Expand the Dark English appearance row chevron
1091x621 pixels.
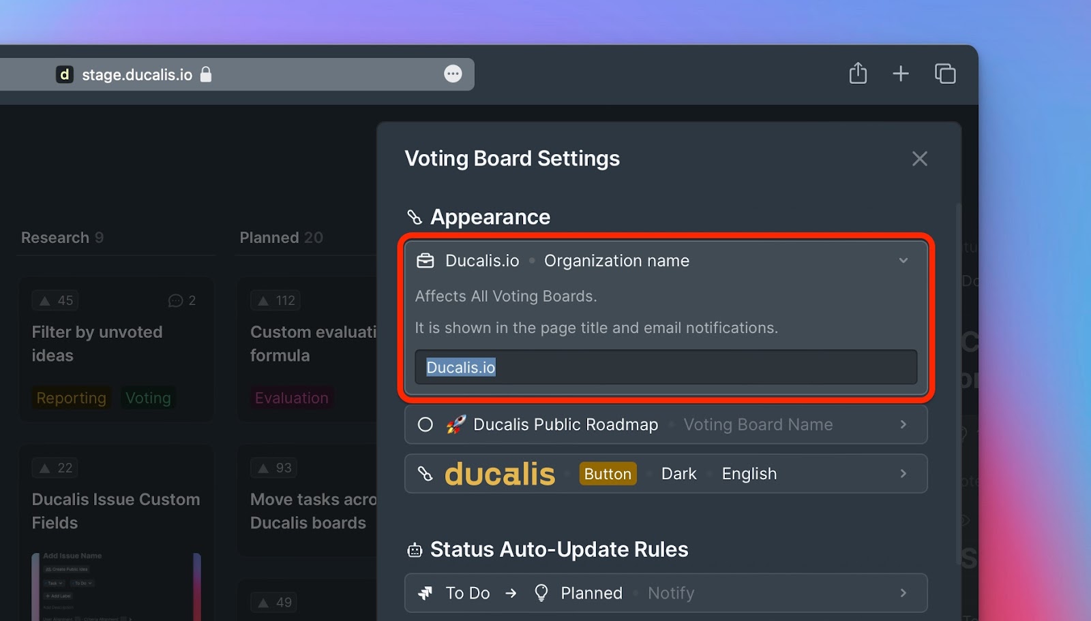click(x=903, y=474)
